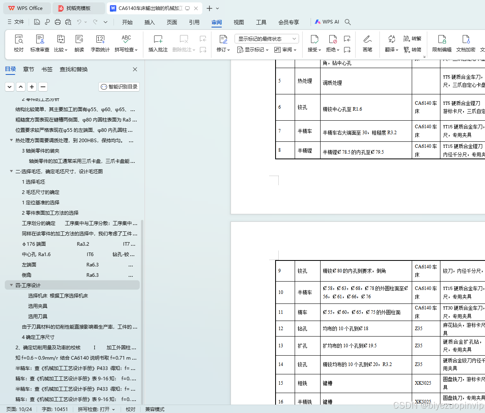Image resolution: width=485 pixels, height=413 pixels.
Task: Click 接受 accept changes icon
Action: tap(314, 39)
